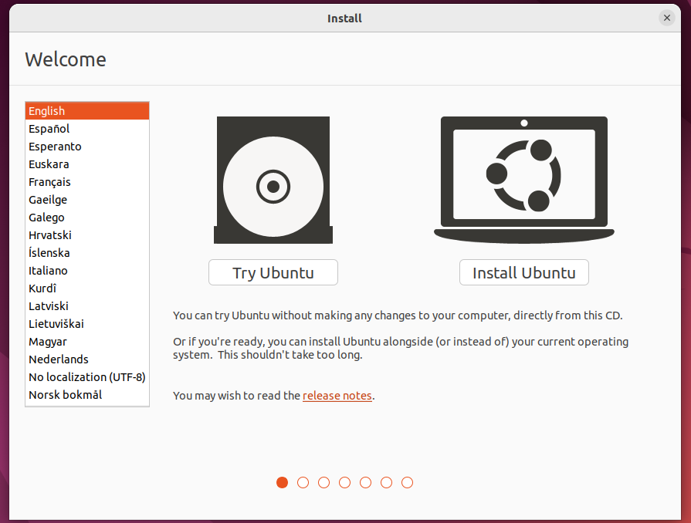The image size is (691, 523).
Task: Pick Gaeilge from the language list
Action: point(87,200)
